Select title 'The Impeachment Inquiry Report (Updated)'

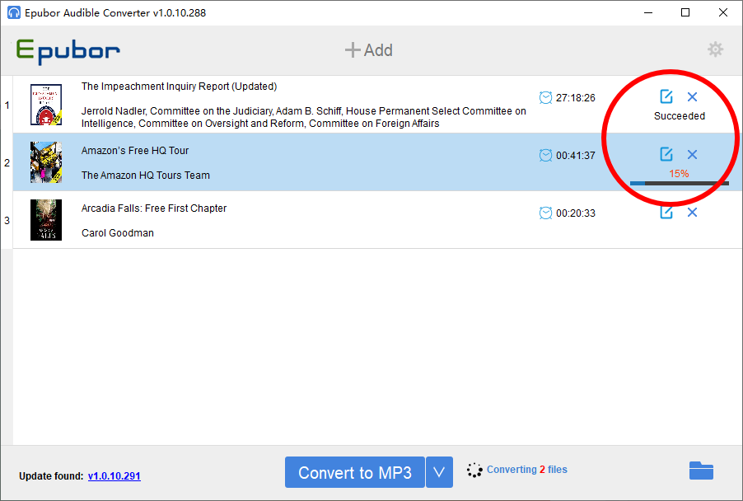tap(179, 87)
